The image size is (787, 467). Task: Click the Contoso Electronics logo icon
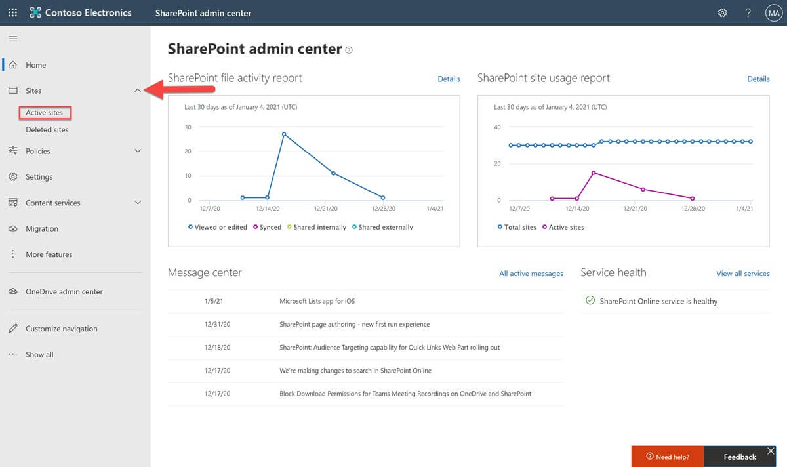(35, 12)
